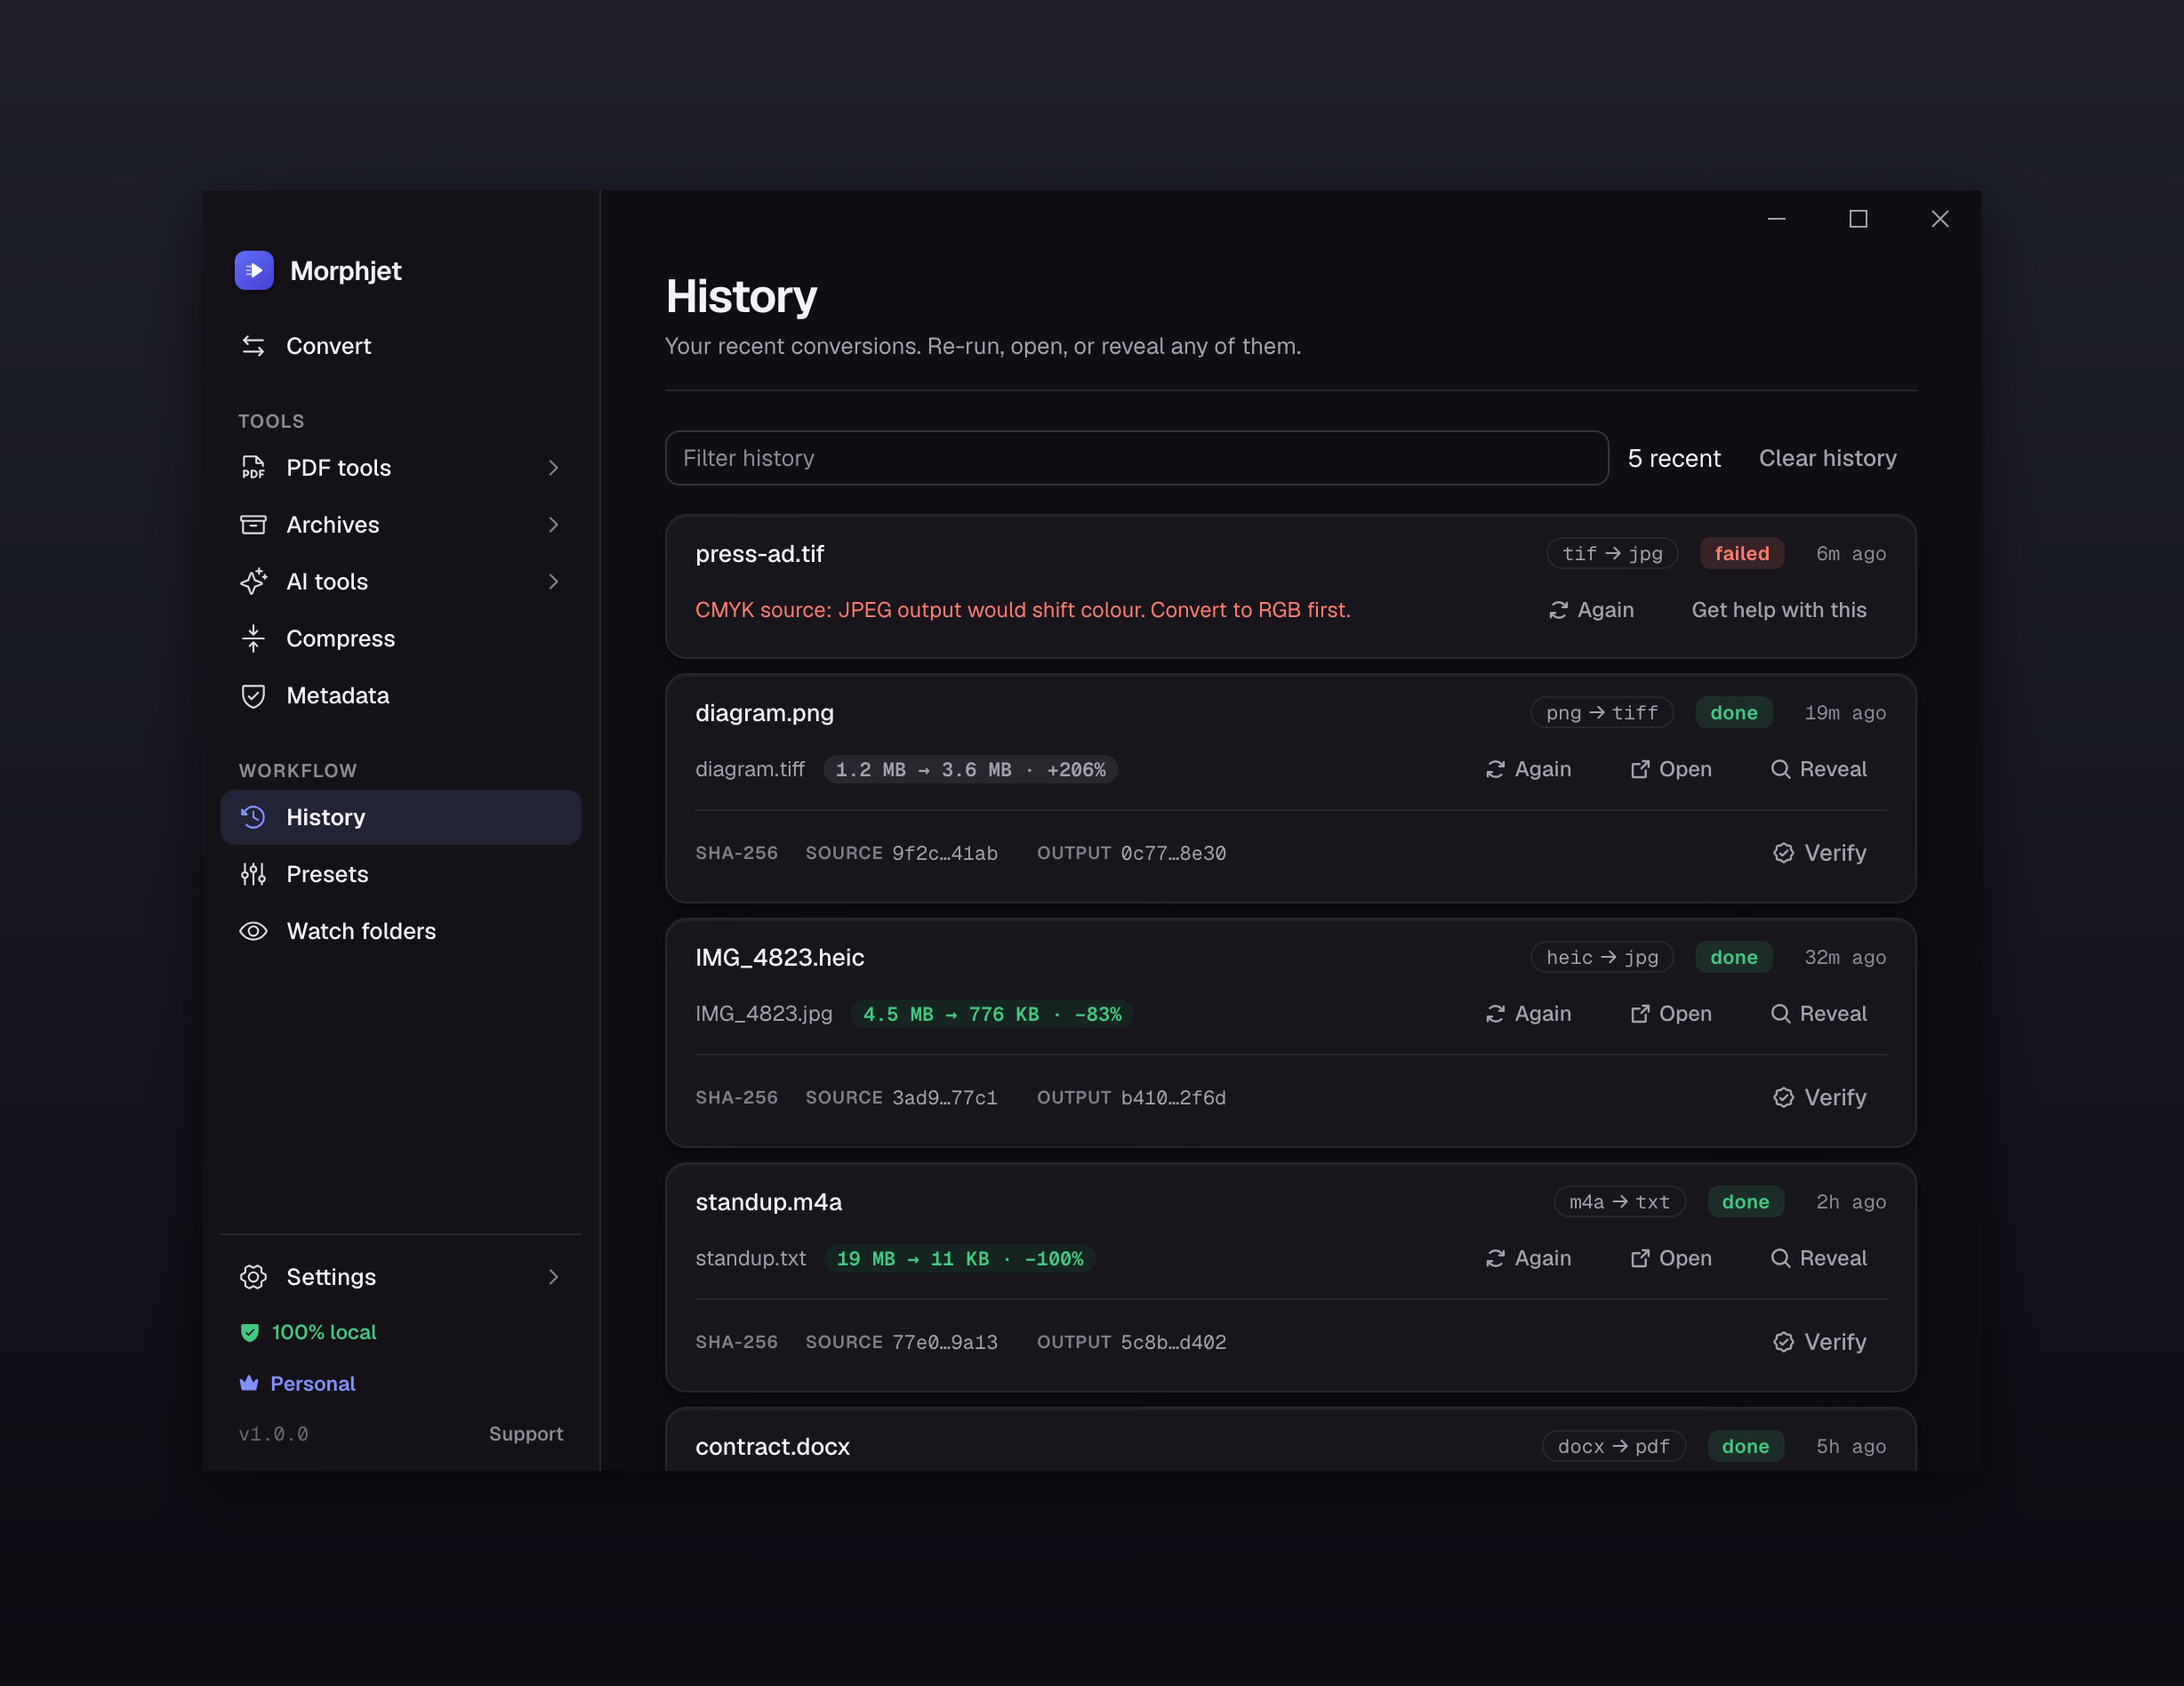Click the Watch folders eye icon
The image size is (2184, 1686).
[253, 931]
